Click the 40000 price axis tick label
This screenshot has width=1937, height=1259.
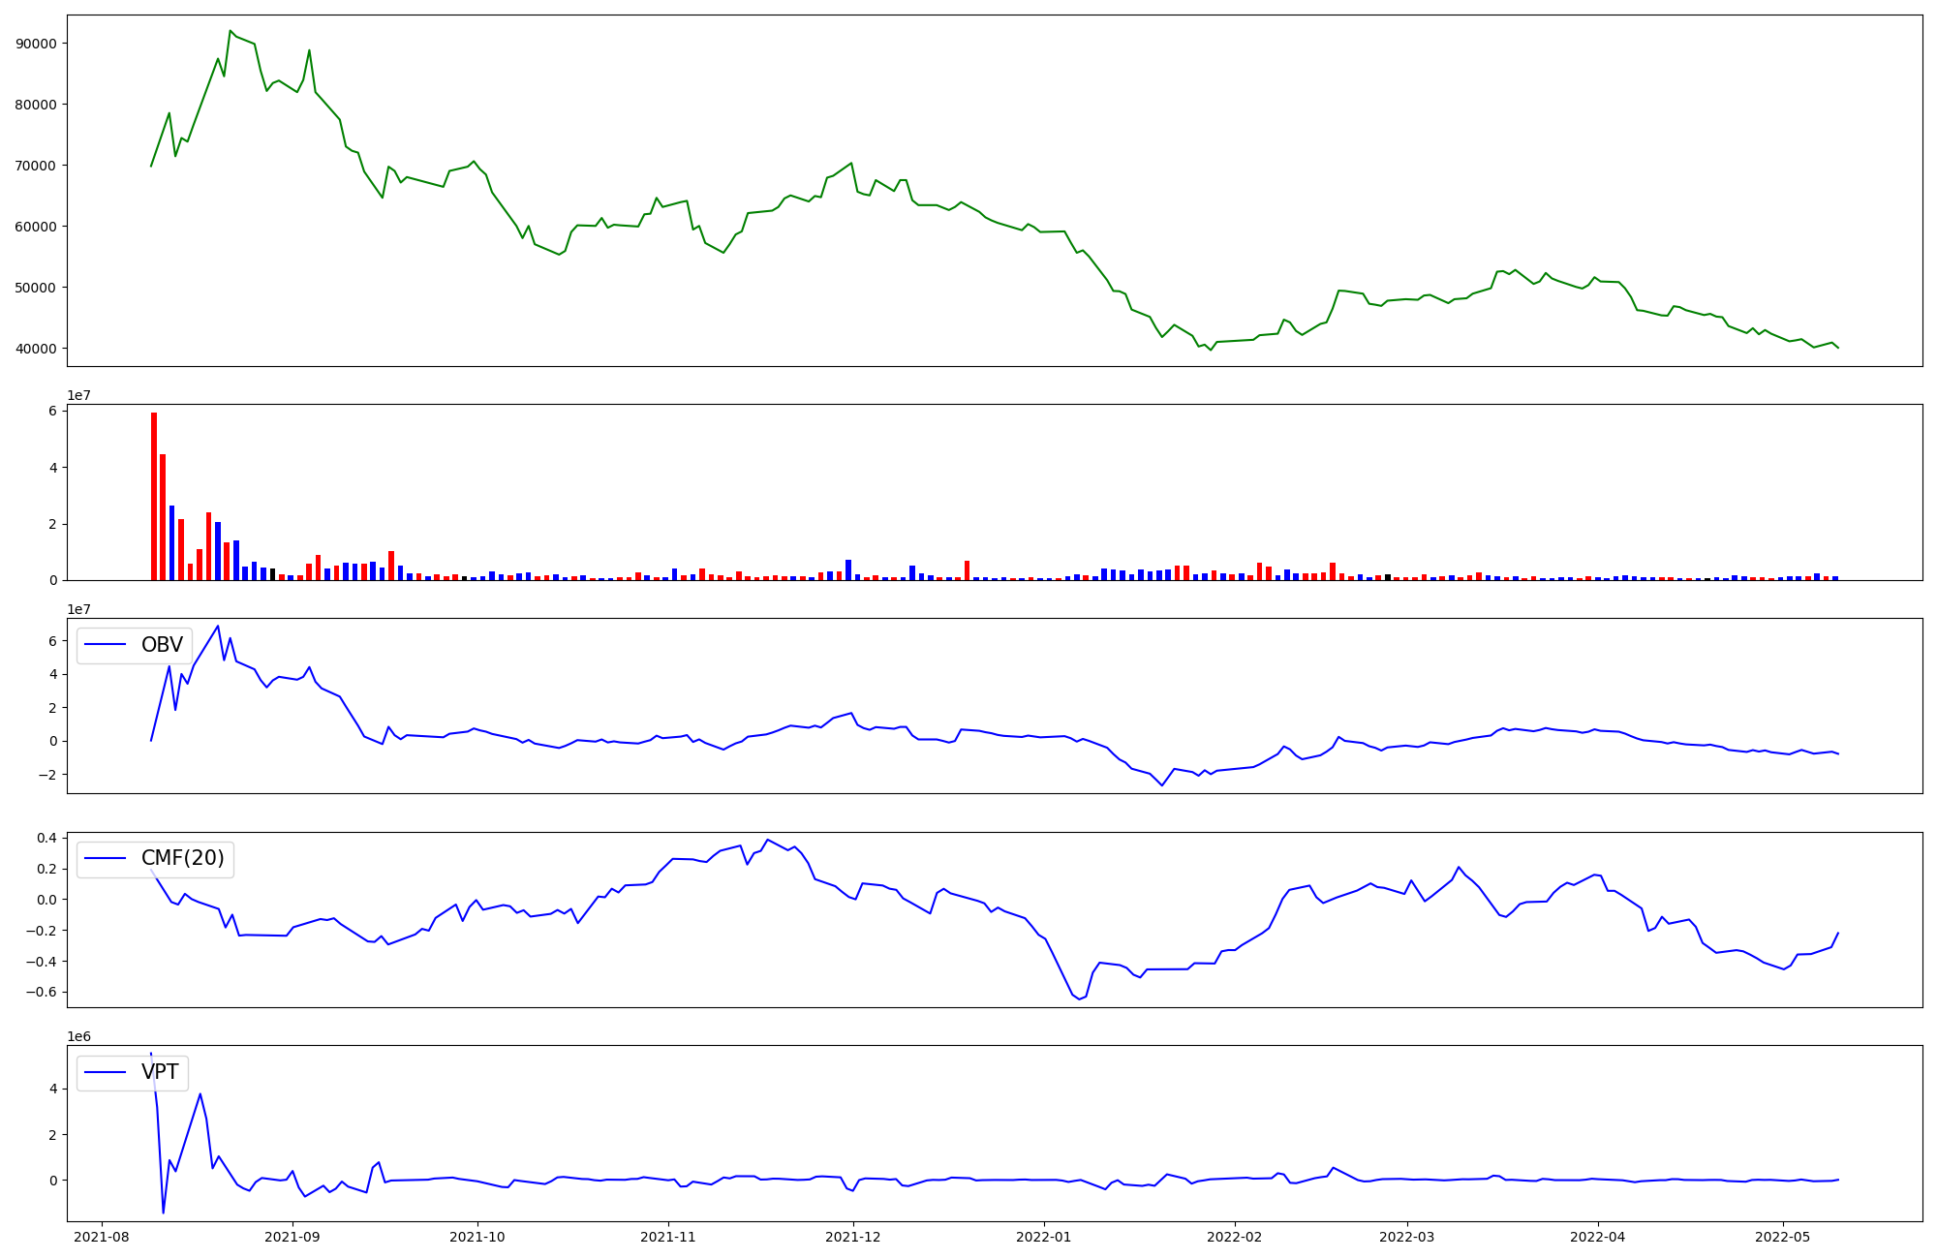(x=37, y=349)
